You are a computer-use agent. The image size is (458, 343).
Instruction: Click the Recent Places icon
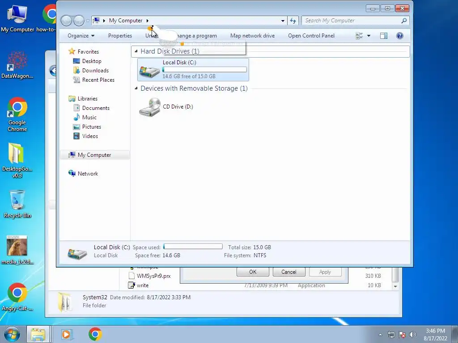click(x=76, y=80)
